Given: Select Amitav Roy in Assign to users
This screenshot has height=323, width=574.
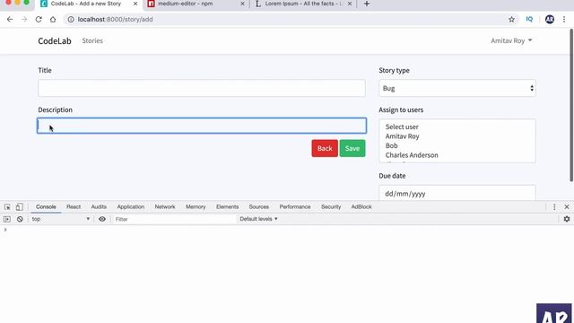Looking at the screenshot, I should pos(402,136).
